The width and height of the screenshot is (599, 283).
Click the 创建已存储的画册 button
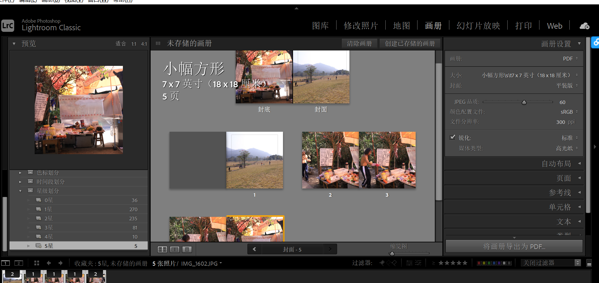410,43
